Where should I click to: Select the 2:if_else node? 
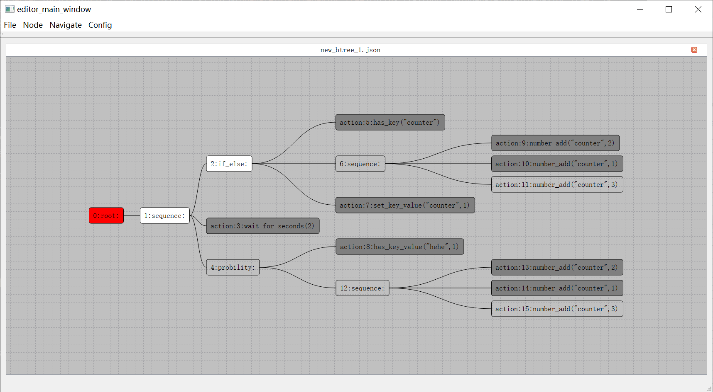229,164
